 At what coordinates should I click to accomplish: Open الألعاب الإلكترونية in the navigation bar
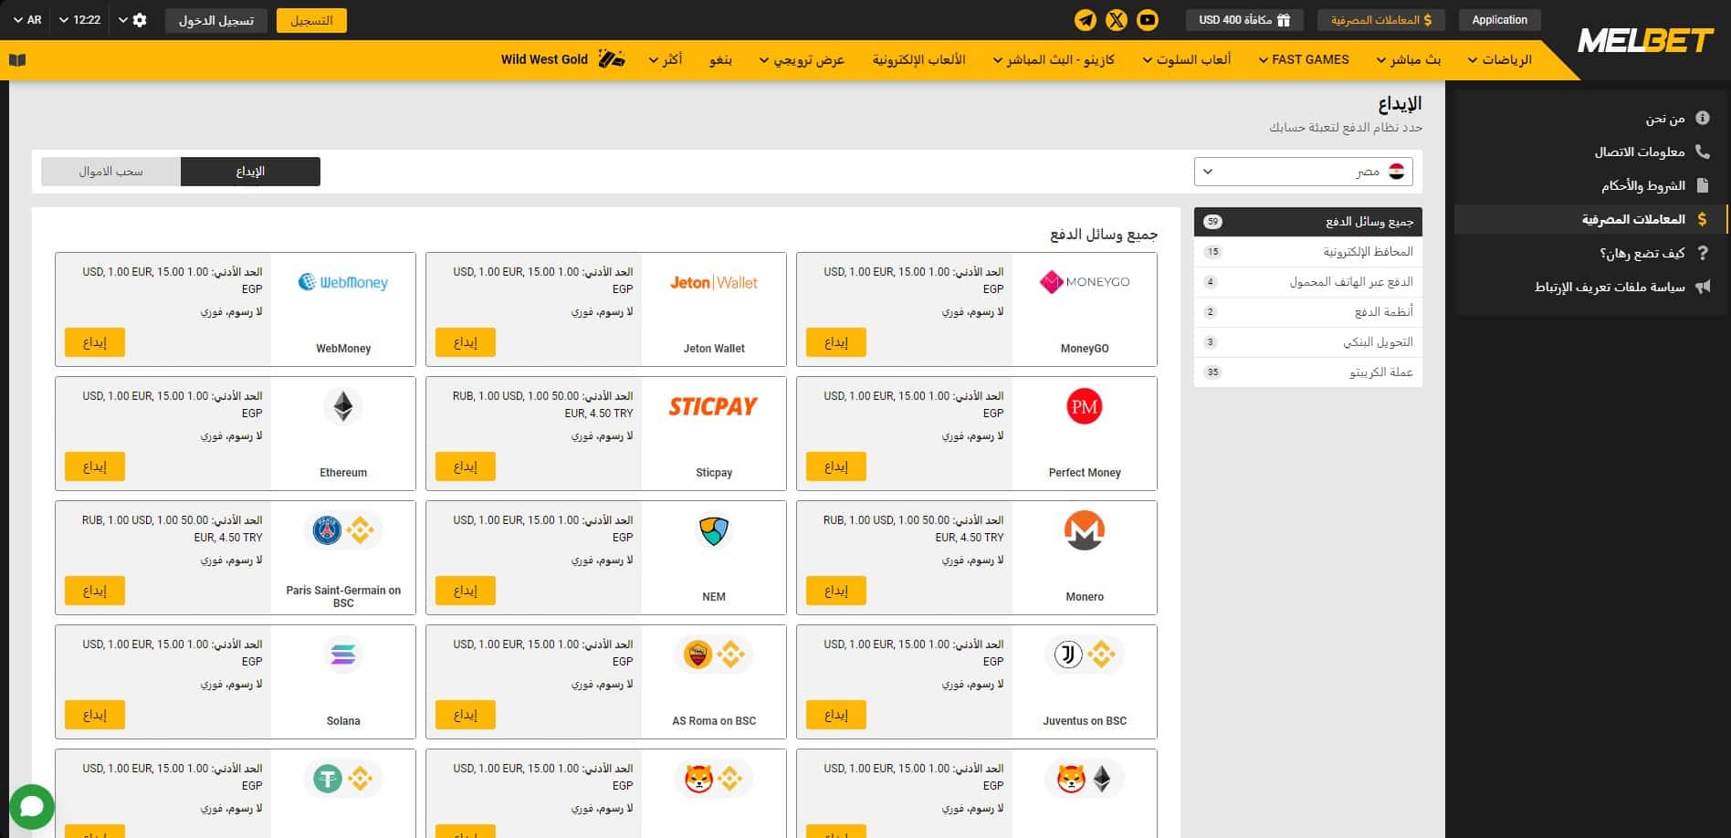pos(918,60)
